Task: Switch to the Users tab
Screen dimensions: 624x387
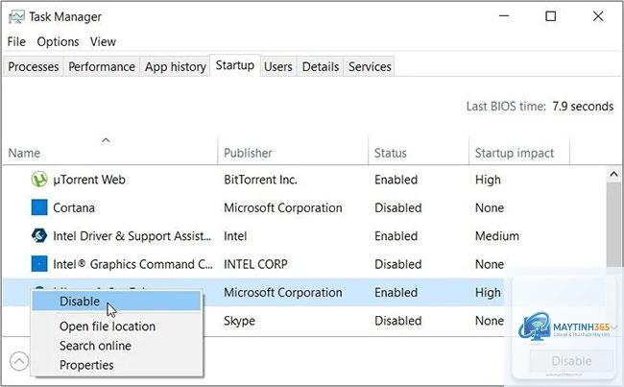Action: tap(277, 67)
